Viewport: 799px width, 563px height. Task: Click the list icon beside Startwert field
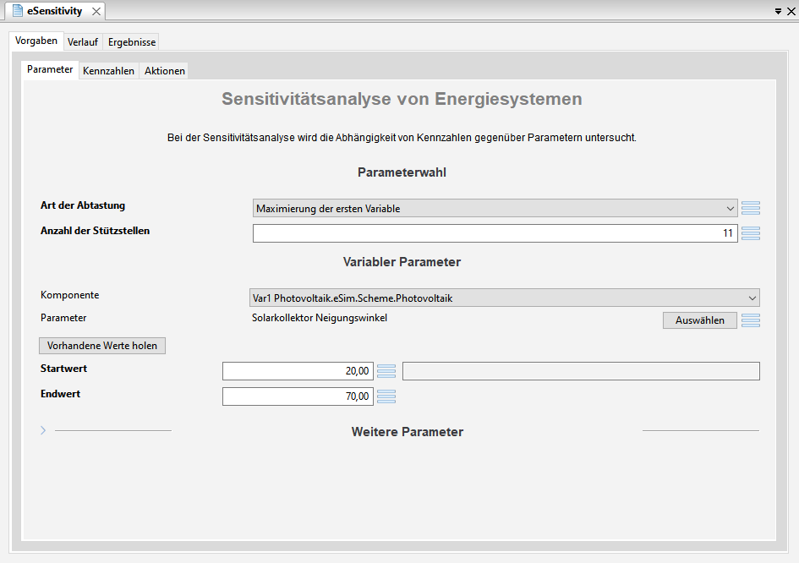386,371
